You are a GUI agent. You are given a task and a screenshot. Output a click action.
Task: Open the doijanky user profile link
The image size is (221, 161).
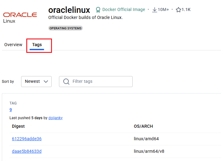56,118
